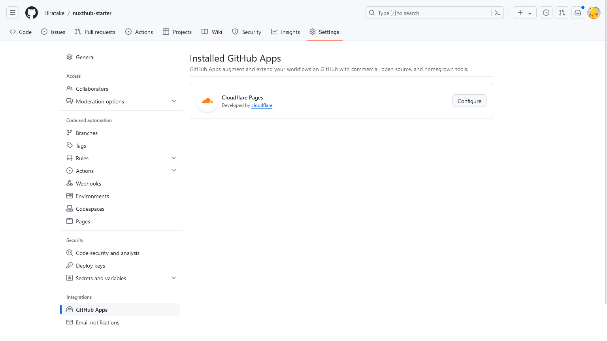Screen dimensions: 607x341
Task: Open Rules in sidebar
Action: click(122, 158)
